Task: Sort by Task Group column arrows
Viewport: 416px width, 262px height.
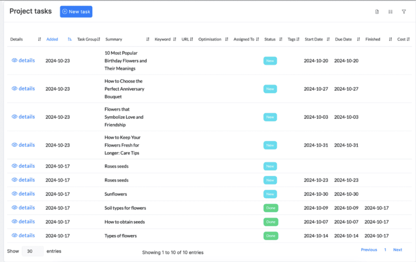Action: 99,39
